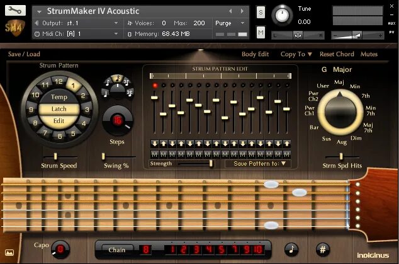
Task: Select the Sus chord type on the dial
Action: (x=326, y=139)
